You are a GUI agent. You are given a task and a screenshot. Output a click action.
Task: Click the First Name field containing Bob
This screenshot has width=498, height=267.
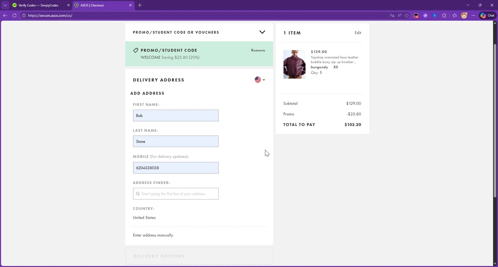pos(176,116)
